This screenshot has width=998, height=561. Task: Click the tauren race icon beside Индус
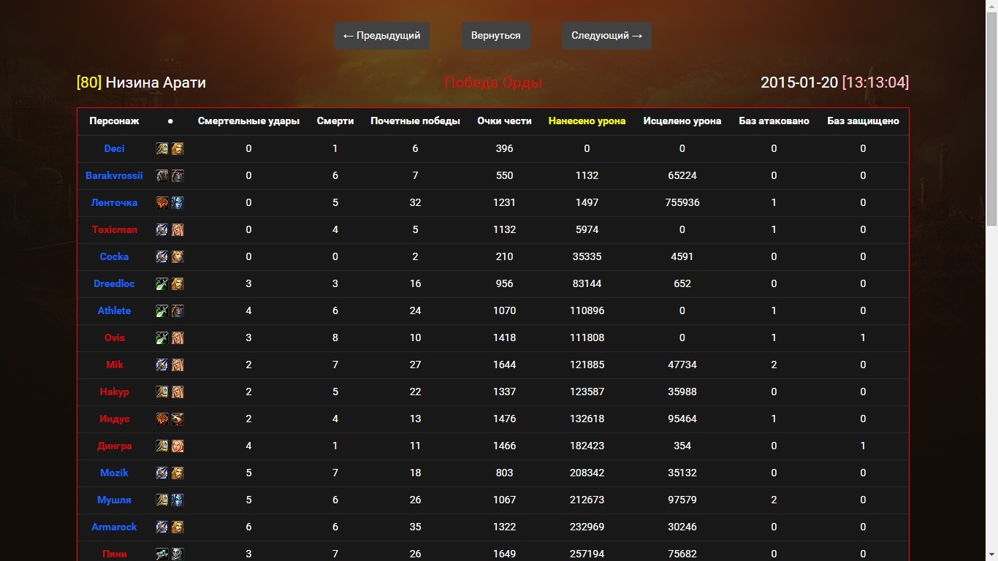(x=177, y=419)
